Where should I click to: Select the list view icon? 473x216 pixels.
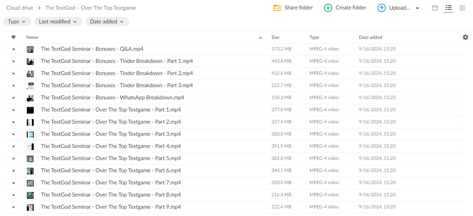click(449, 8)
